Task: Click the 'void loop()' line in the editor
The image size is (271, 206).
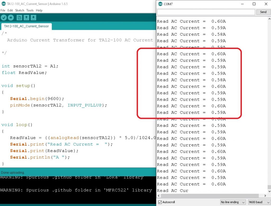Action: (x=17, y=125)
